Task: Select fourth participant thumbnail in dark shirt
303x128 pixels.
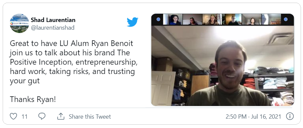Action: (x=232, y=19)
